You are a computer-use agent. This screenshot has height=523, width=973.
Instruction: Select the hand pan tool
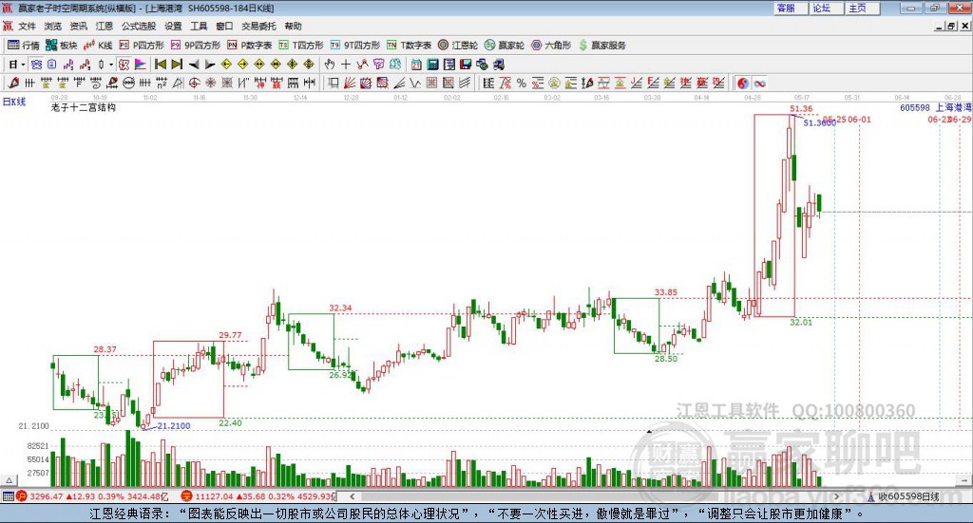pos(330,65)
